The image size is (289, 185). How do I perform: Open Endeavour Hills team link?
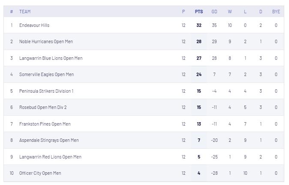coord(34,25)
